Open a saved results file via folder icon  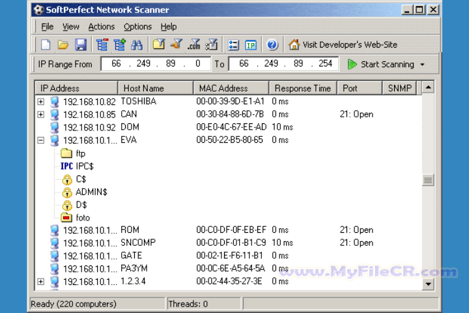(x=63, y=45)
